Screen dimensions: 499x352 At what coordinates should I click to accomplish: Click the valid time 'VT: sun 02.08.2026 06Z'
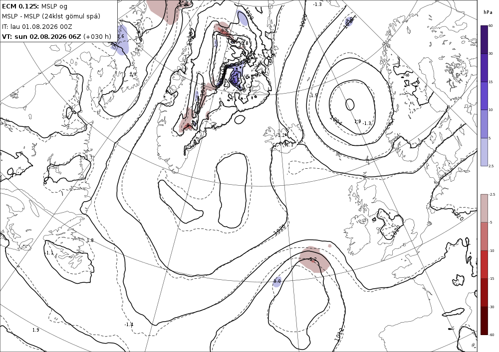tap(41, 36)
